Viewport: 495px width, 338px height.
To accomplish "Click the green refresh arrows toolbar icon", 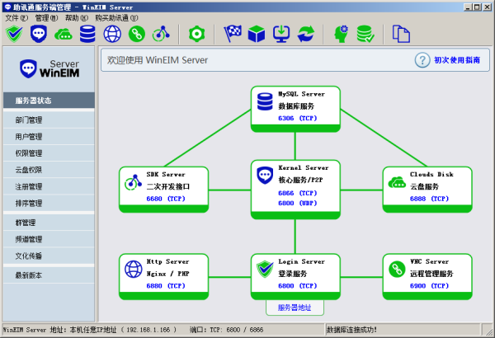I will pyautogui.click(x=307, y=34).
